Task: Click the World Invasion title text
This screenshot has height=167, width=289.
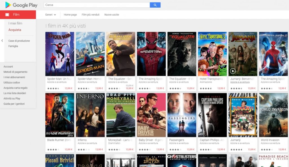Action: point(270,140)
